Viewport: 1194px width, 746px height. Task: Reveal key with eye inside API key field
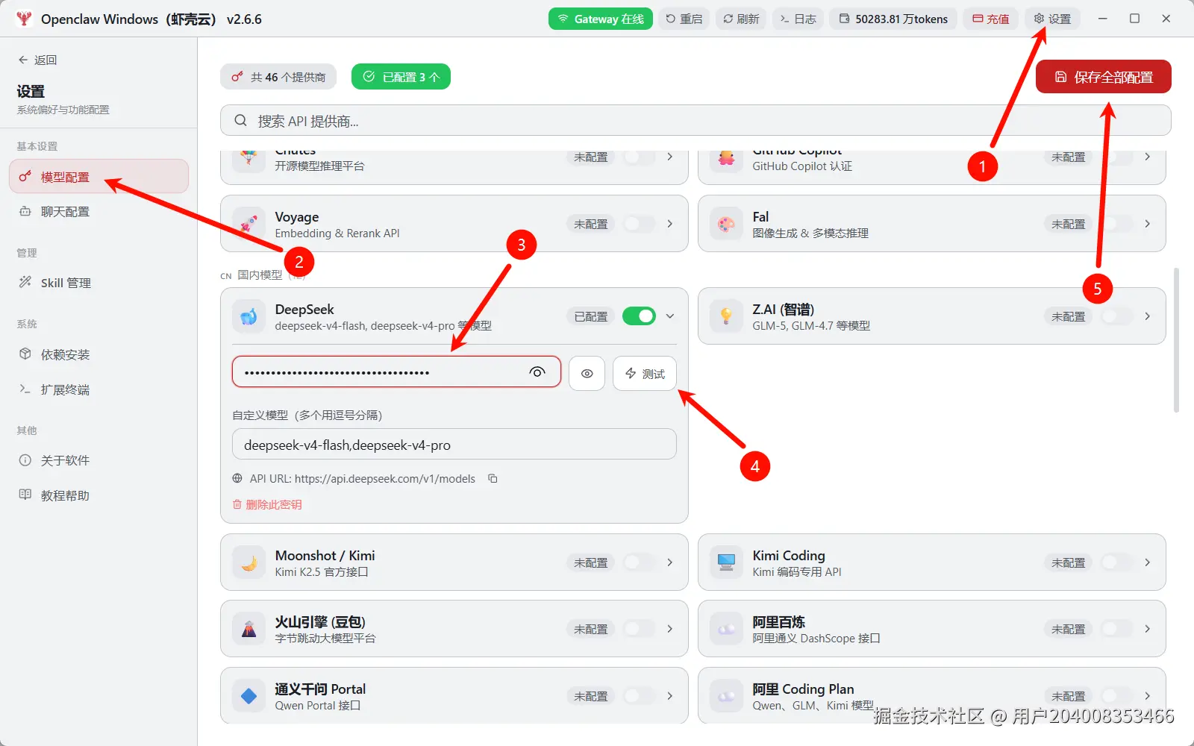pos(537,372)
